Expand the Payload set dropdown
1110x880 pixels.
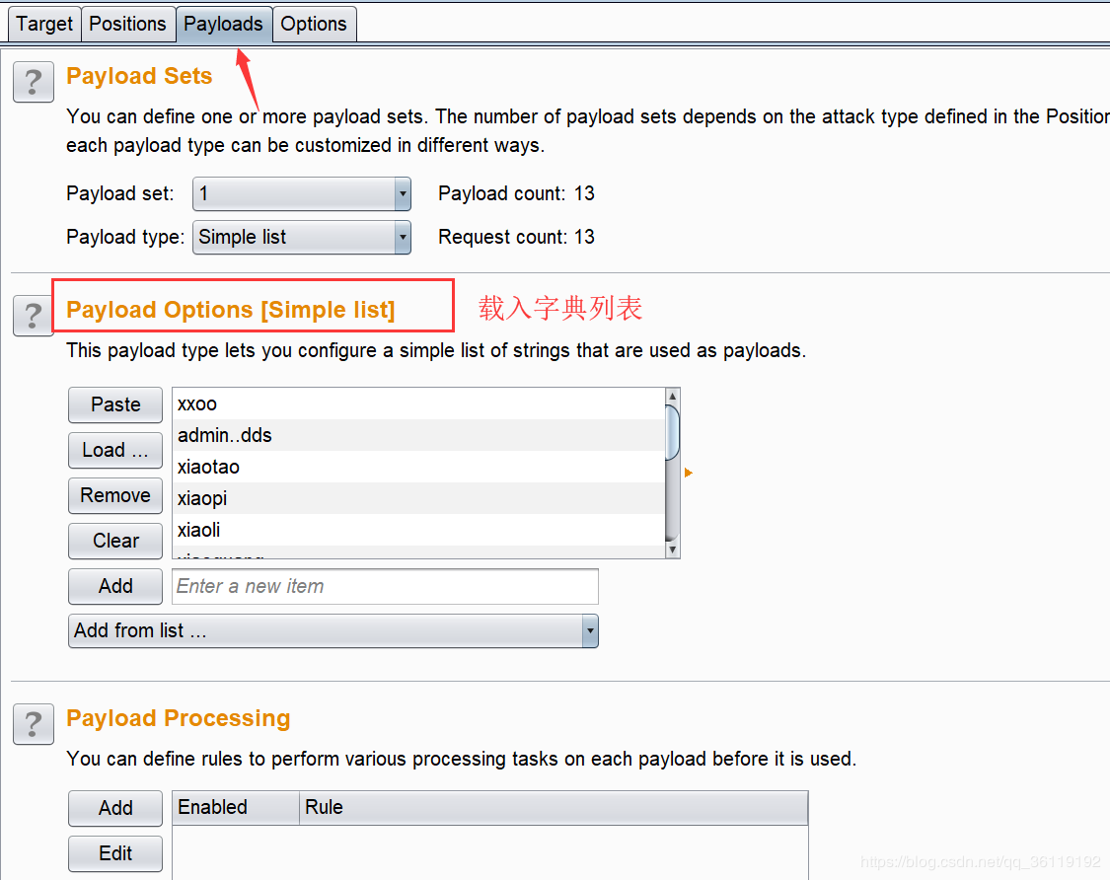coord(402,194)
